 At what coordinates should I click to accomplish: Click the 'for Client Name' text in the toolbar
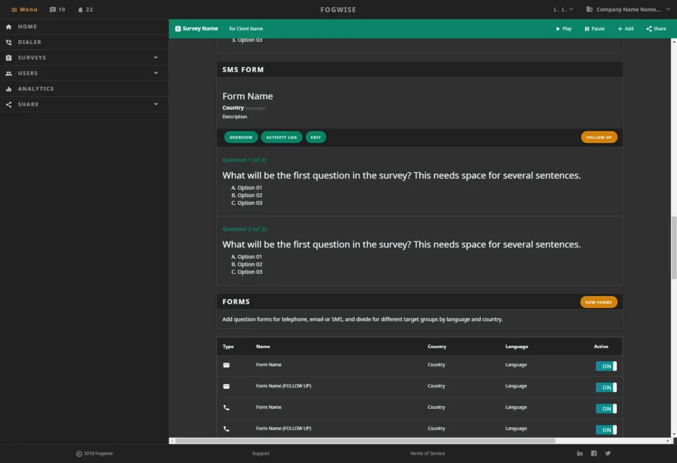246,29
